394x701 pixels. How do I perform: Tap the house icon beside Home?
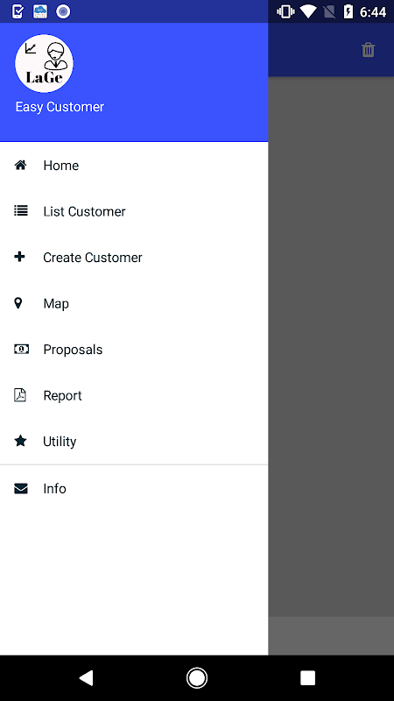(x=20, y=165)
